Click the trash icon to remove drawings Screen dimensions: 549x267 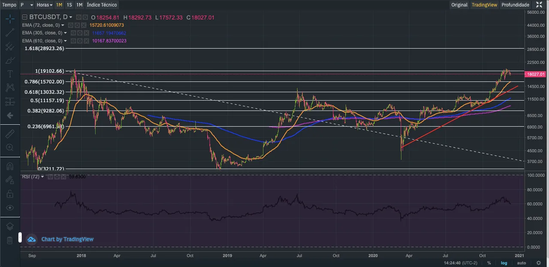[x=9, y=240]
